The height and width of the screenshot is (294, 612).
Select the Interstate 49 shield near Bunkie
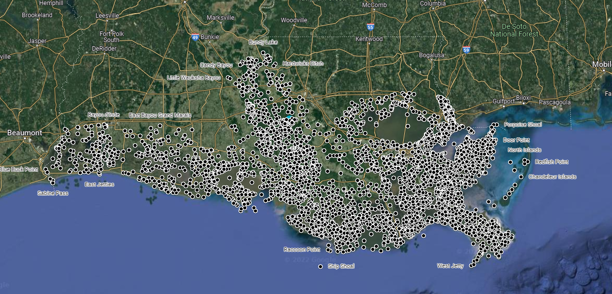tap(196, 36)
